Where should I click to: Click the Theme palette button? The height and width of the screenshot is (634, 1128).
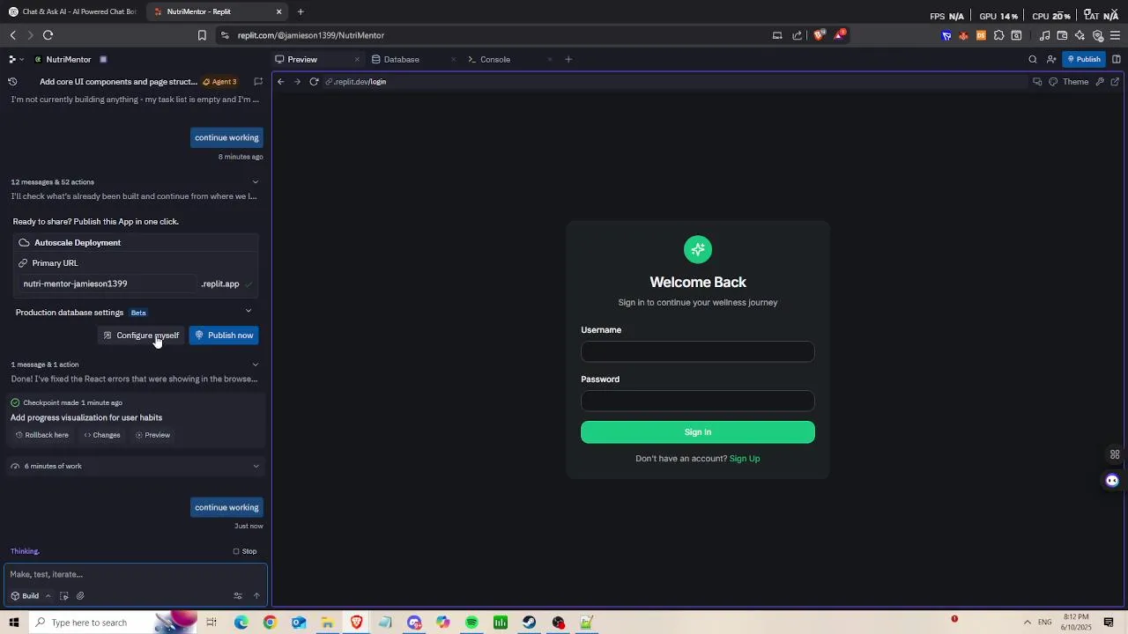1069,82
